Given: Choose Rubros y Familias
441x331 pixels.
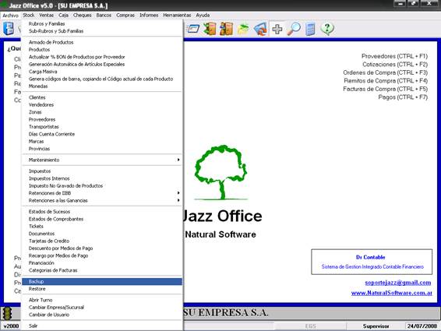Looking at the screenshot, I should (102, 23).
